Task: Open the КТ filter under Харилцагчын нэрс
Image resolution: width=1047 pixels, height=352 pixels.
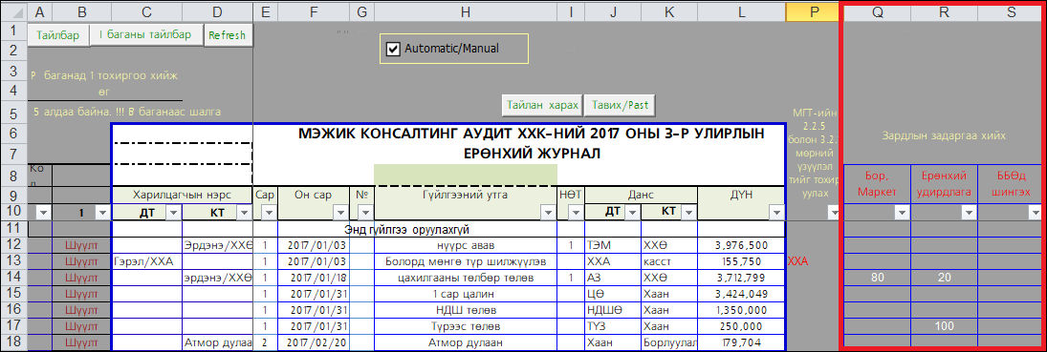Action: [x=245, y=212]
